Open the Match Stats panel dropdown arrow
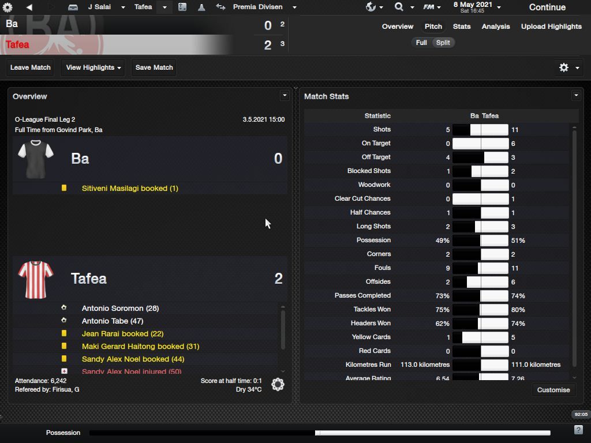This screenshot has height=443, width=591. (575, 96)
